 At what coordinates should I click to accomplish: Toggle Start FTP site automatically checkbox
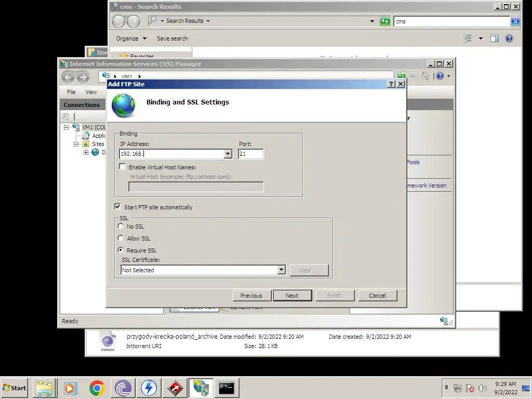coord(118,207)
